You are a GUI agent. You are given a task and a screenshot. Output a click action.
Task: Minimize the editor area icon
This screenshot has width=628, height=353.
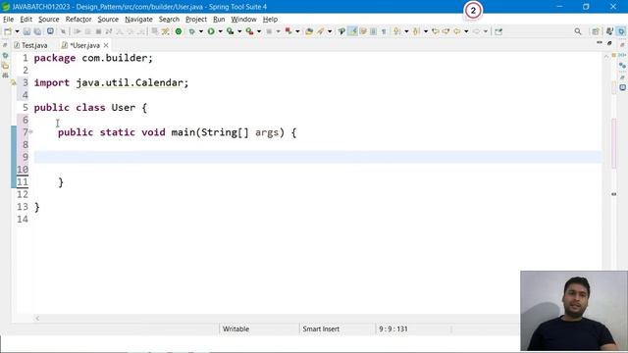600,43
